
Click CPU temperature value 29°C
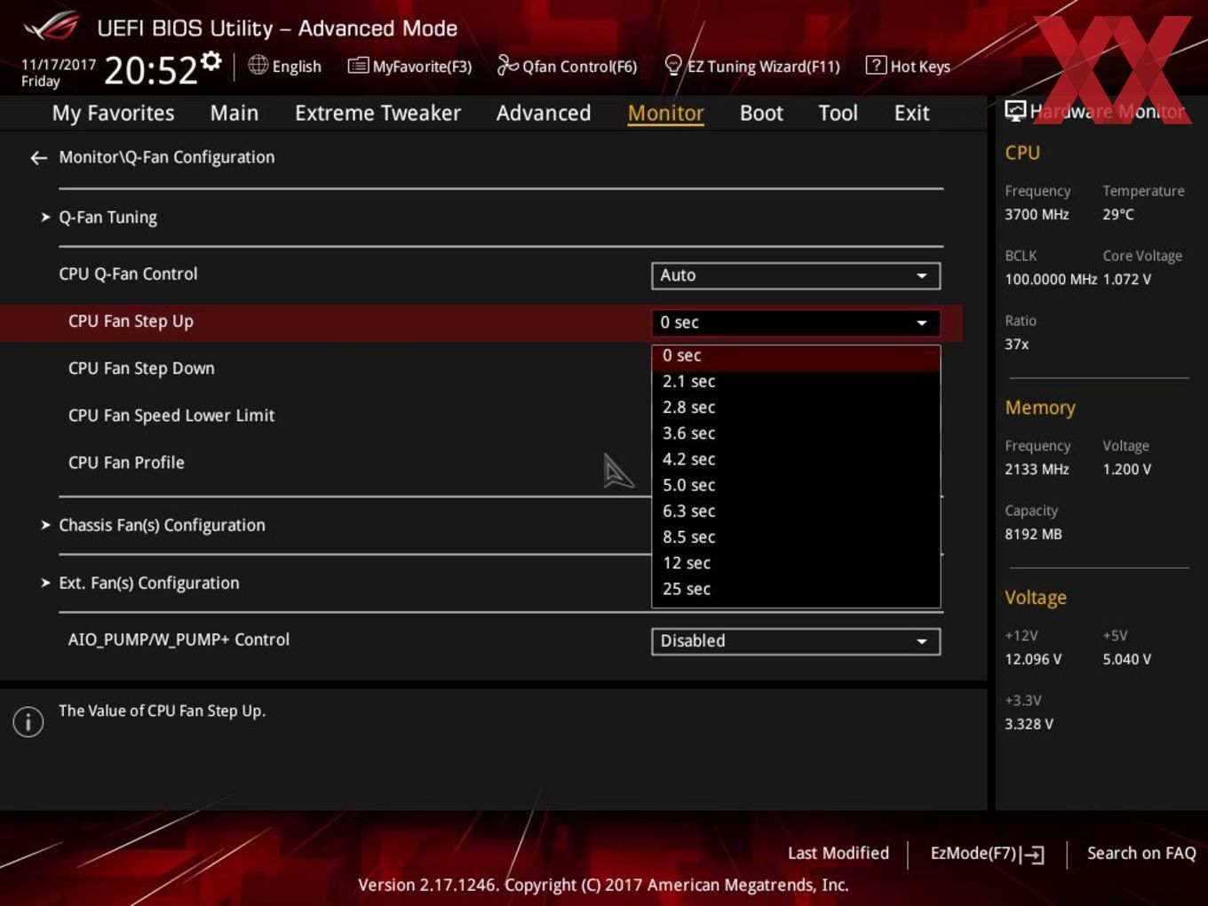click(1117, 214)
